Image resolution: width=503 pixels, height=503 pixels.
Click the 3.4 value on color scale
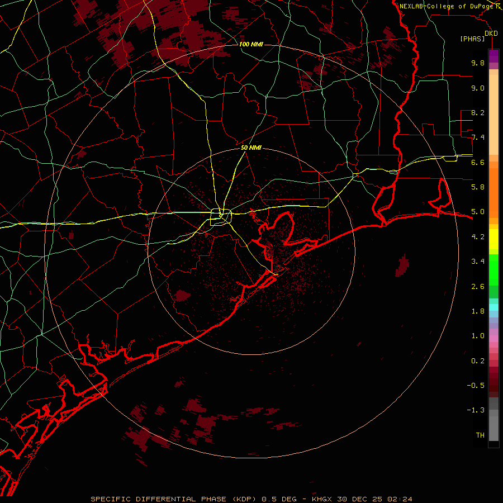pyautogui.click(x=478, y=262)
